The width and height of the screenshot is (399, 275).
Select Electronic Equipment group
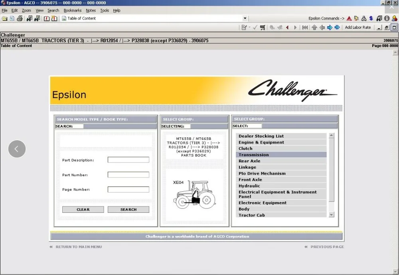coord(281,203)
